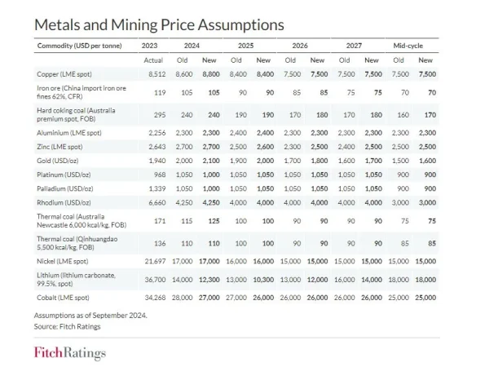Click the Assumptions as of September 2024 note
Viewport: 498px width, 367px height.
tap(88, 314)
